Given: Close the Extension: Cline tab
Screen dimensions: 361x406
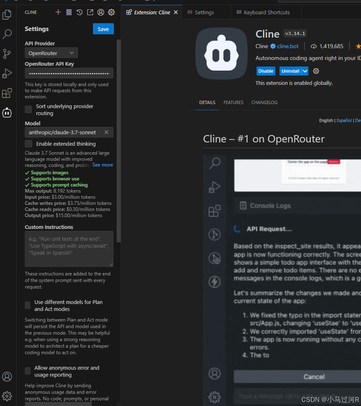Looking at the screenshot, I should pyautogui.click(x=176, y=12).
